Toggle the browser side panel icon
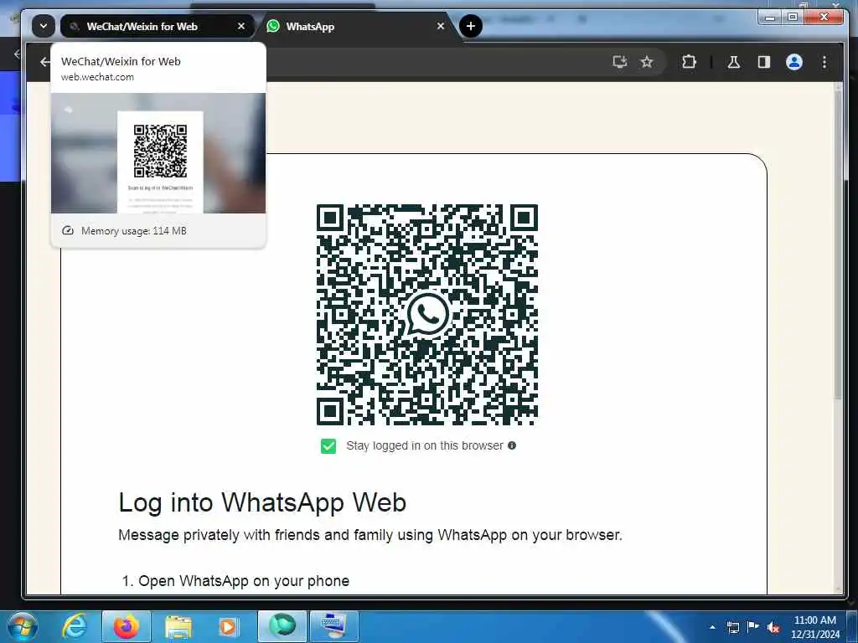 pyautogui.click(x=764, y=62)
